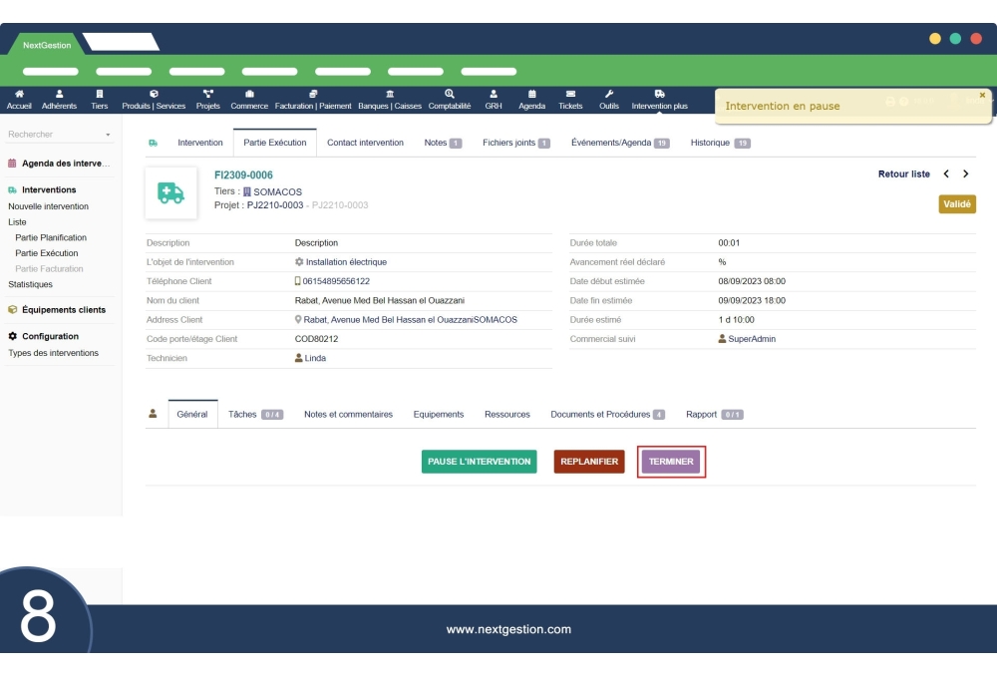The height and width of the screenshot is (677, 997).
Task: Open the Accueil home icon
Action: (x=19, y=95)
